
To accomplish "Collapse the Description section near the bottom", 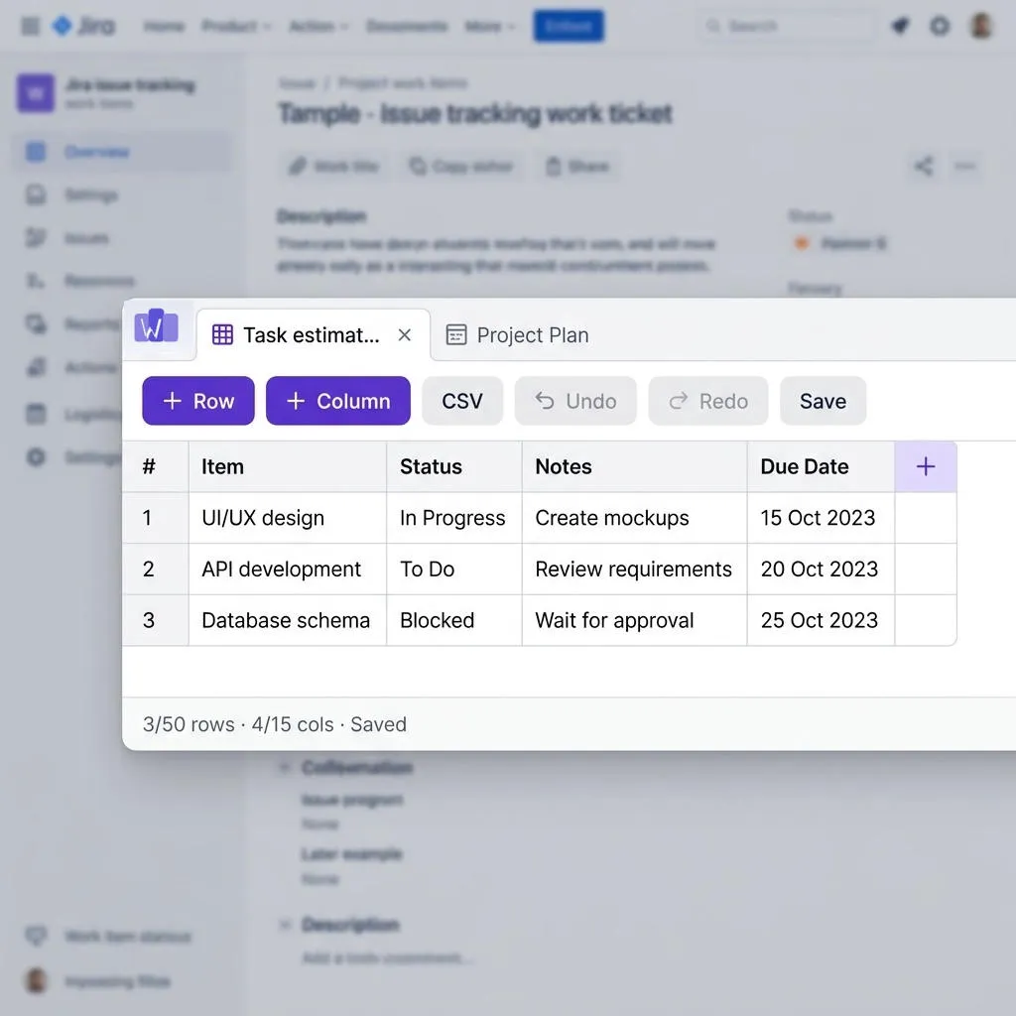I will coord(284,924).
